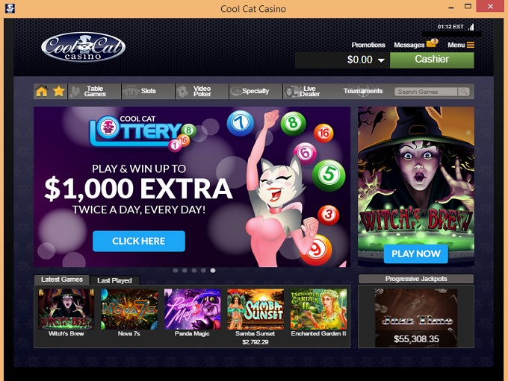Open the green Cashier button
This screenshot has height=381, width=508.
(432, 60)
